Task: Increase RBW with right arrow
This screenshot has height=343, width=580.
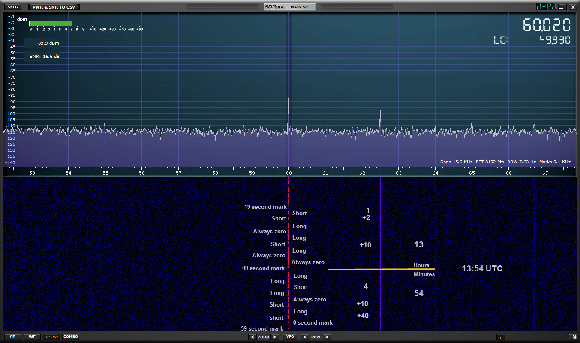Action: click(327, 337)
